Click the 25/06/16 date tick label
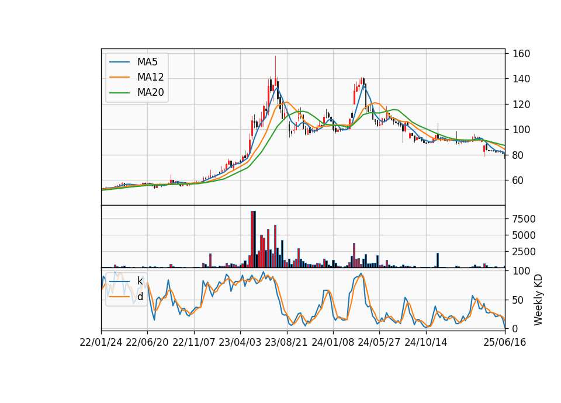Screen dimensions: 561x403 pos(505,342)
